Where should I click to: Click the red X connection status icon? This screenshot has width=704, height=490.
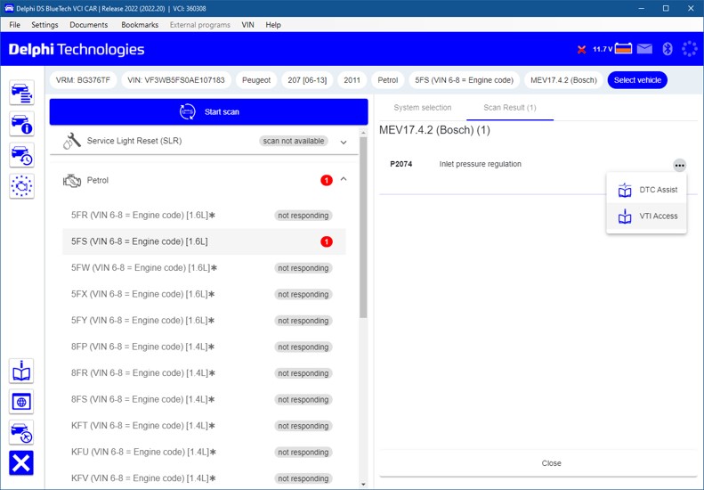coord(581,50)
